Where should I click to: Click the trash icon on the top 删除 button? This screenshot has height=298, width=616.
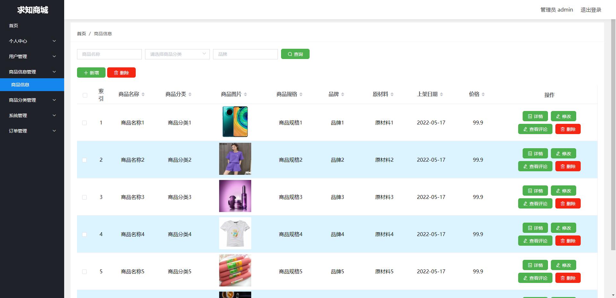pyautogui.click(x=116, y=72)
